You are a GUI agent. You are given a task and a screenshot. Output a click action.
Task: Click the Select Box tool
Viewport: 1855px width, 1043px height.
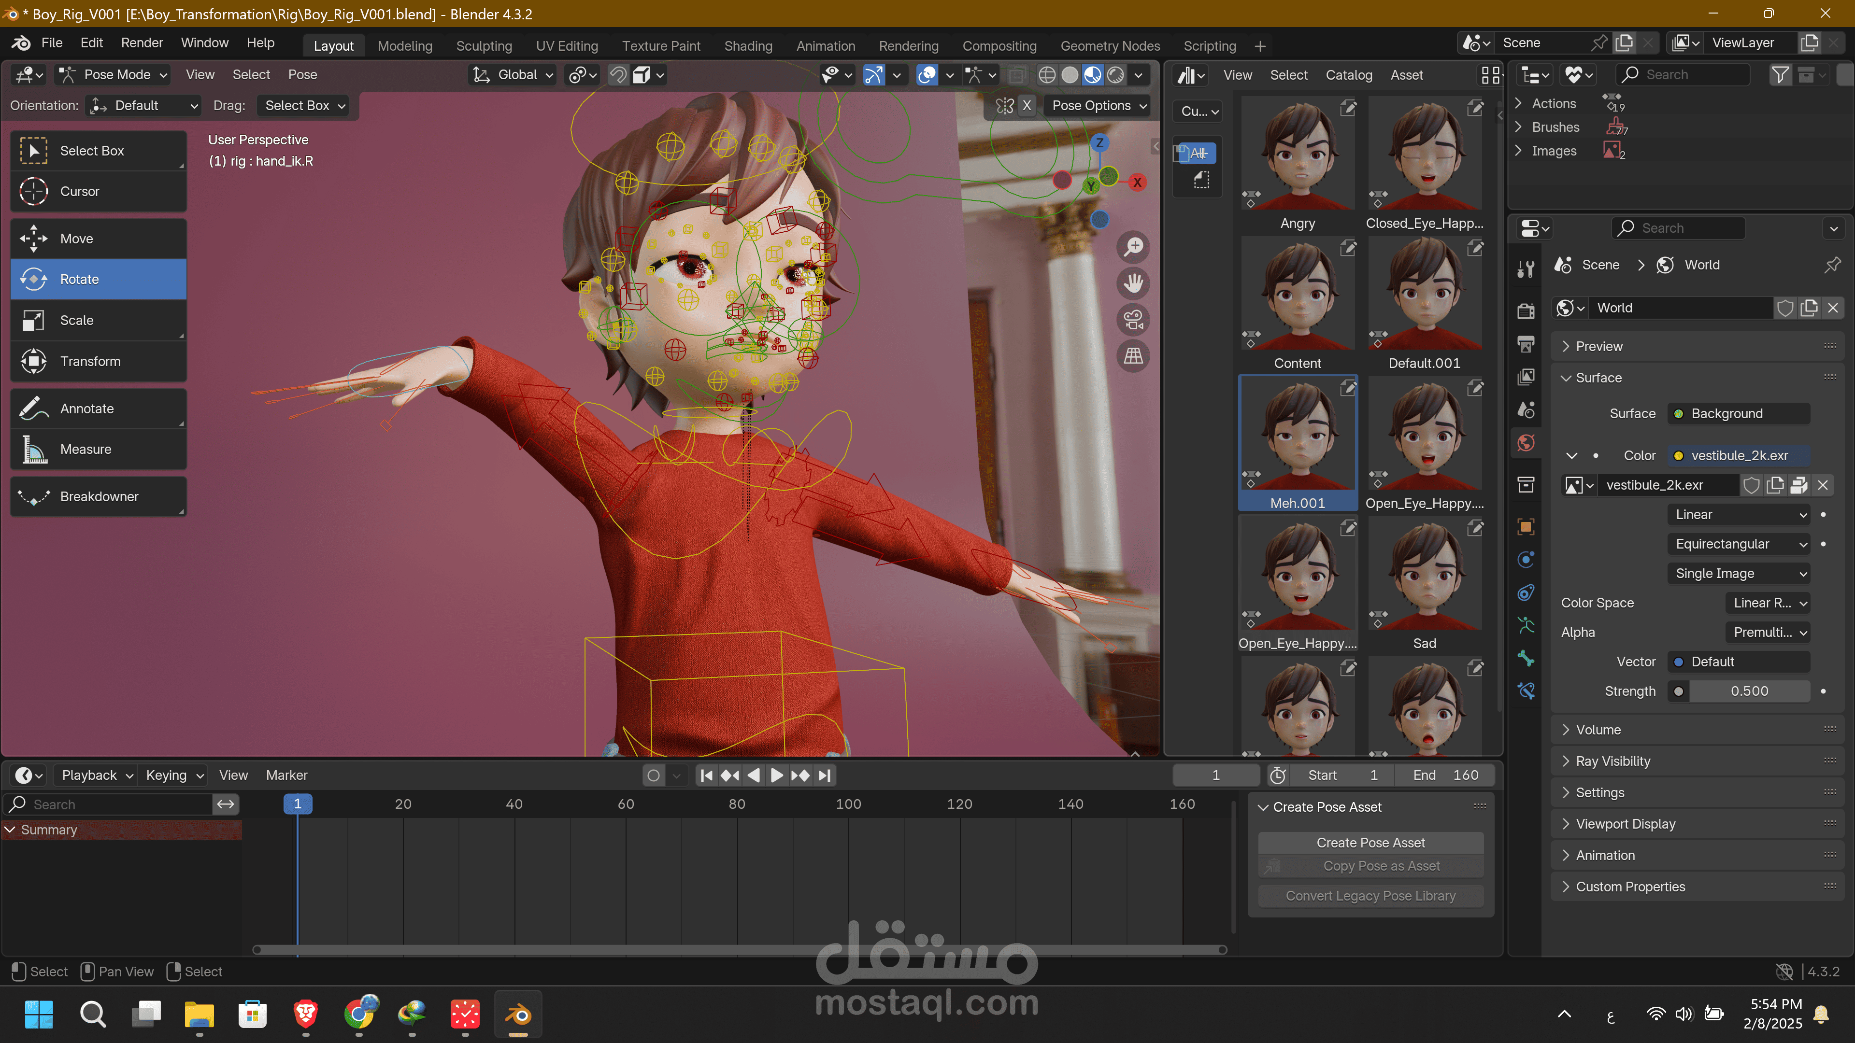coord(98,151)
